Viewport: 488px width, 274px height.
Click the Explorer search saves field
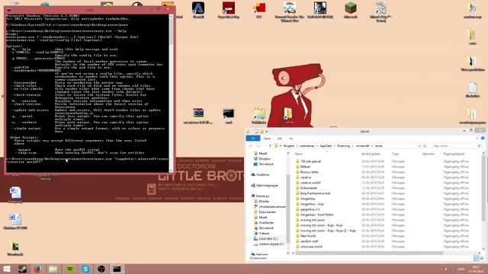pyautogui.click(x=456, y=145)
